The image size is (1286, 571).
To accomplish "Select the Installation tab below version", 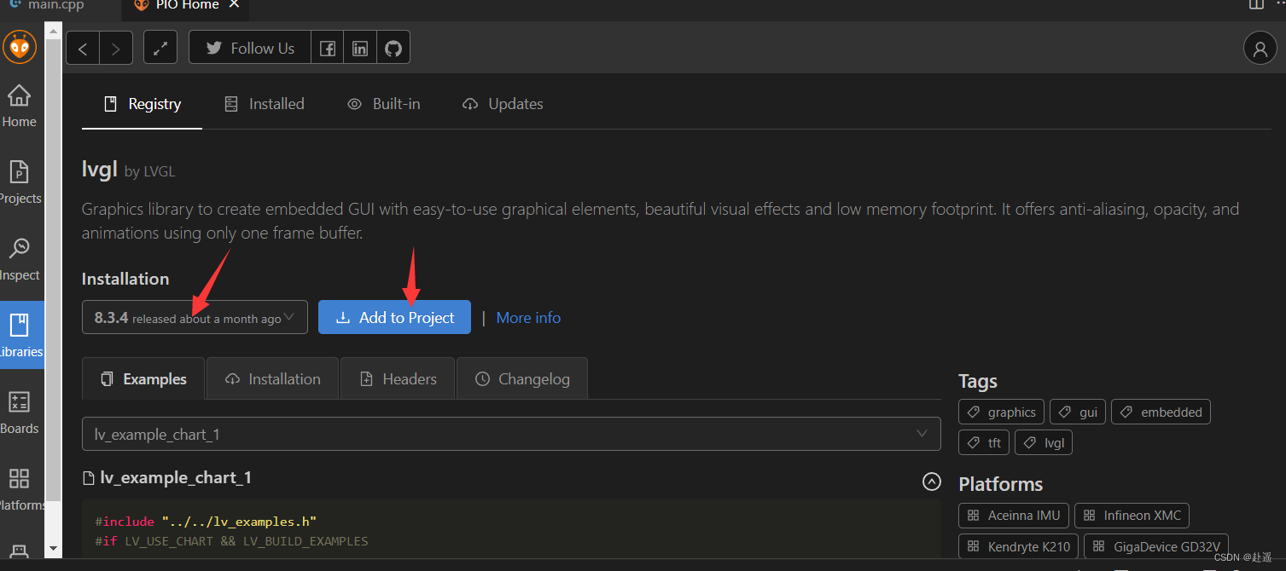I will point(273,379).
